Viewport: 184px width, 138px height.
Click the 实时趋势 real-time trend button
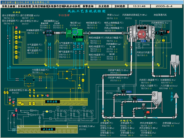(x=121, y=6)
